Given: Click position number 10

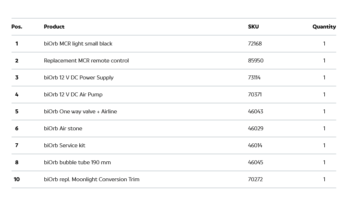Looking at the screenshot, I should (x=17, y=179).
